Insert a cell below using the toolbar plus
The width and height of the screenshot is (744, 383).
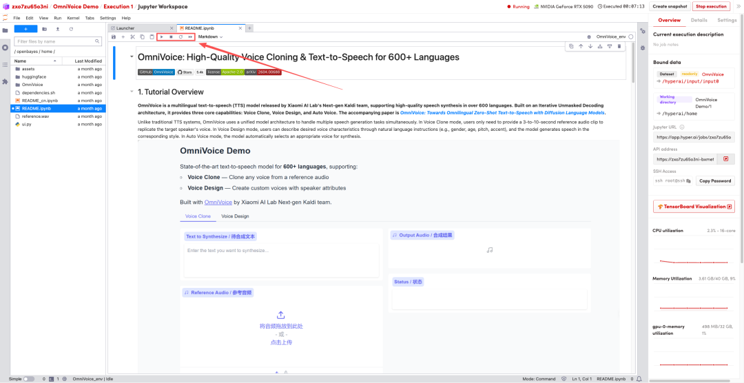(123, 37)
